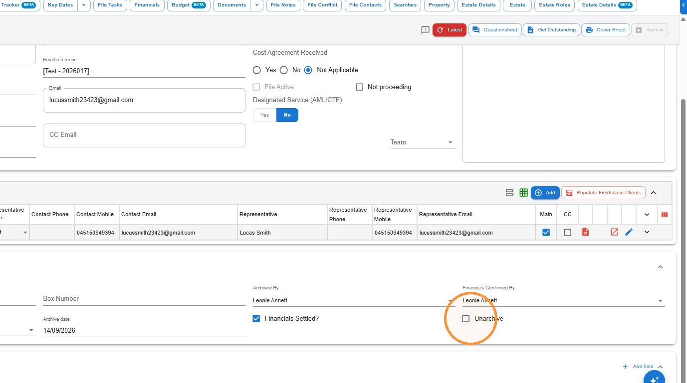Open Lucas Smith contact in new window icon
Image resolution: width=687 pixels, height=383 pixels.
(x=615, y=232)
